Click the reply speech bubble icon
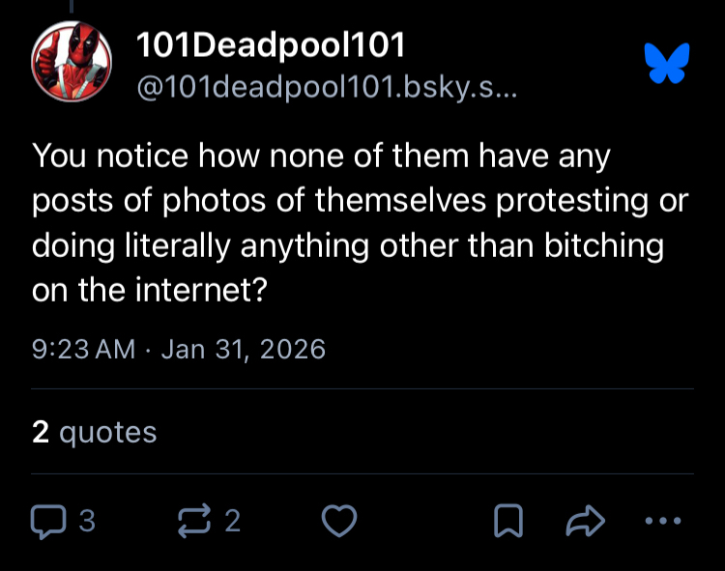 (x=47, y=522)
